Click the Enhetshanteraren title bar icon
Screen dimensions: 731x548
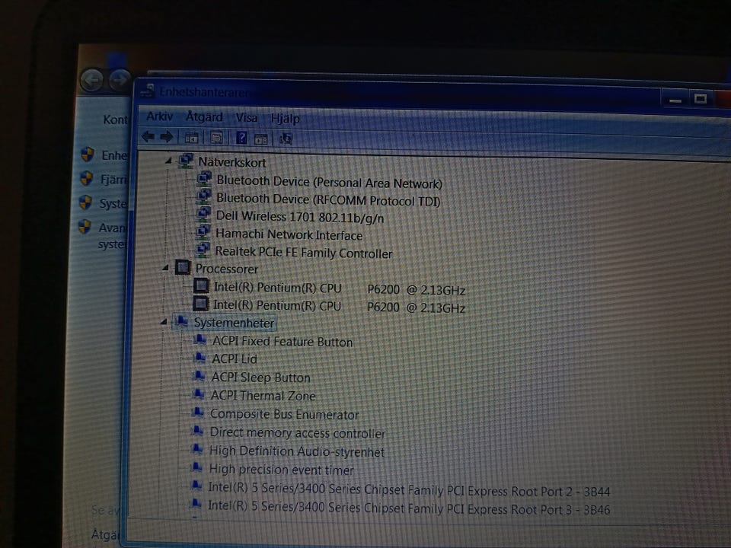[x=148, y=91]
